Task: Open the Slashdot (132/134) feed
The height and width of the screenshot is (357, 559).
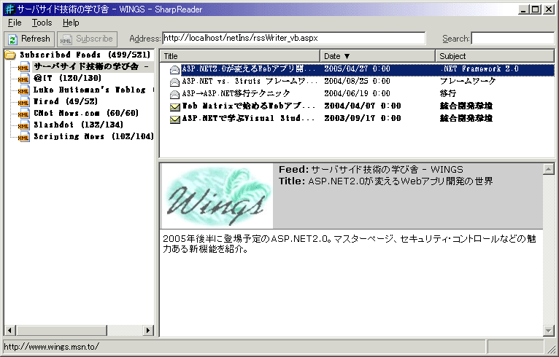Action: click(78, 125)
